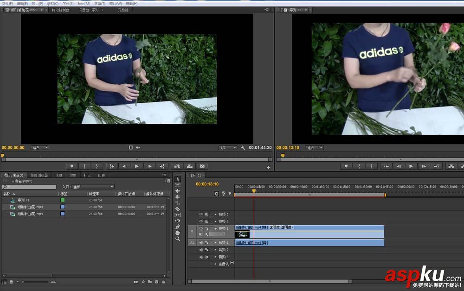Viewport: 464px width, 291px height.
Task: Open the 入口 全部 dropdown in project panel
Action: [x=93, y=187]
